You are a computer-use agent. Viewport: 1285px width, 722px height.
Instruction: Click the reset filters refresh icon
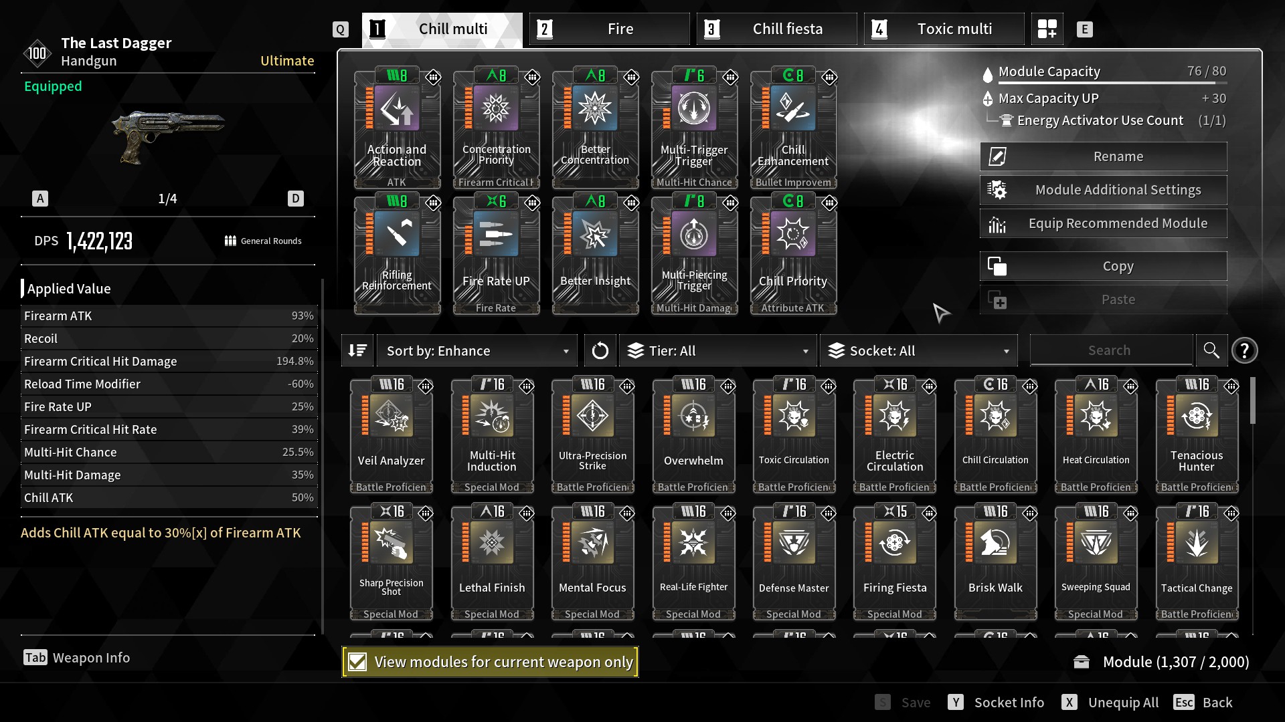[600, 350]
